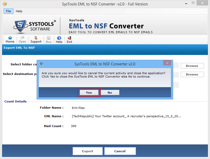The width and height of the screenshot is (210, 159).
Task: Close the confirmation dialog with X
Action: click(x=167, y=63)
